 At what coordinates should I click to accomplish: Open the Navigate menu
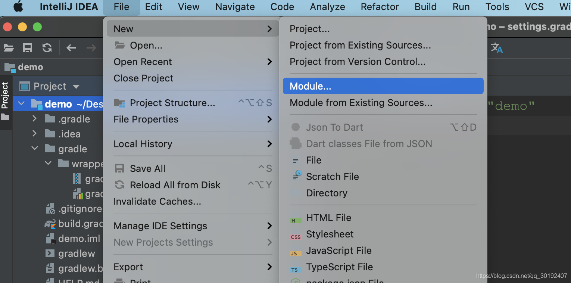235,7
